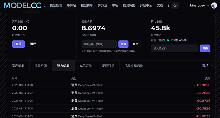Click 提现 under 资产余额
The height and width of the screenshot is (118, 220).
tap(33, 44)
